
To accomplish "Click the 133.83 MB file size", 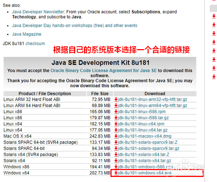I will pos(100,155).
